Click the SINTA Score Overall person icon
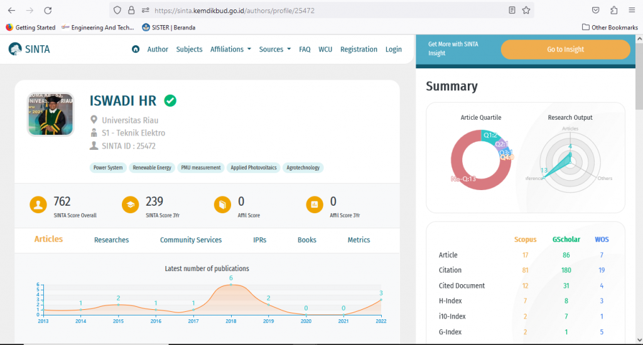 [38, 204]
